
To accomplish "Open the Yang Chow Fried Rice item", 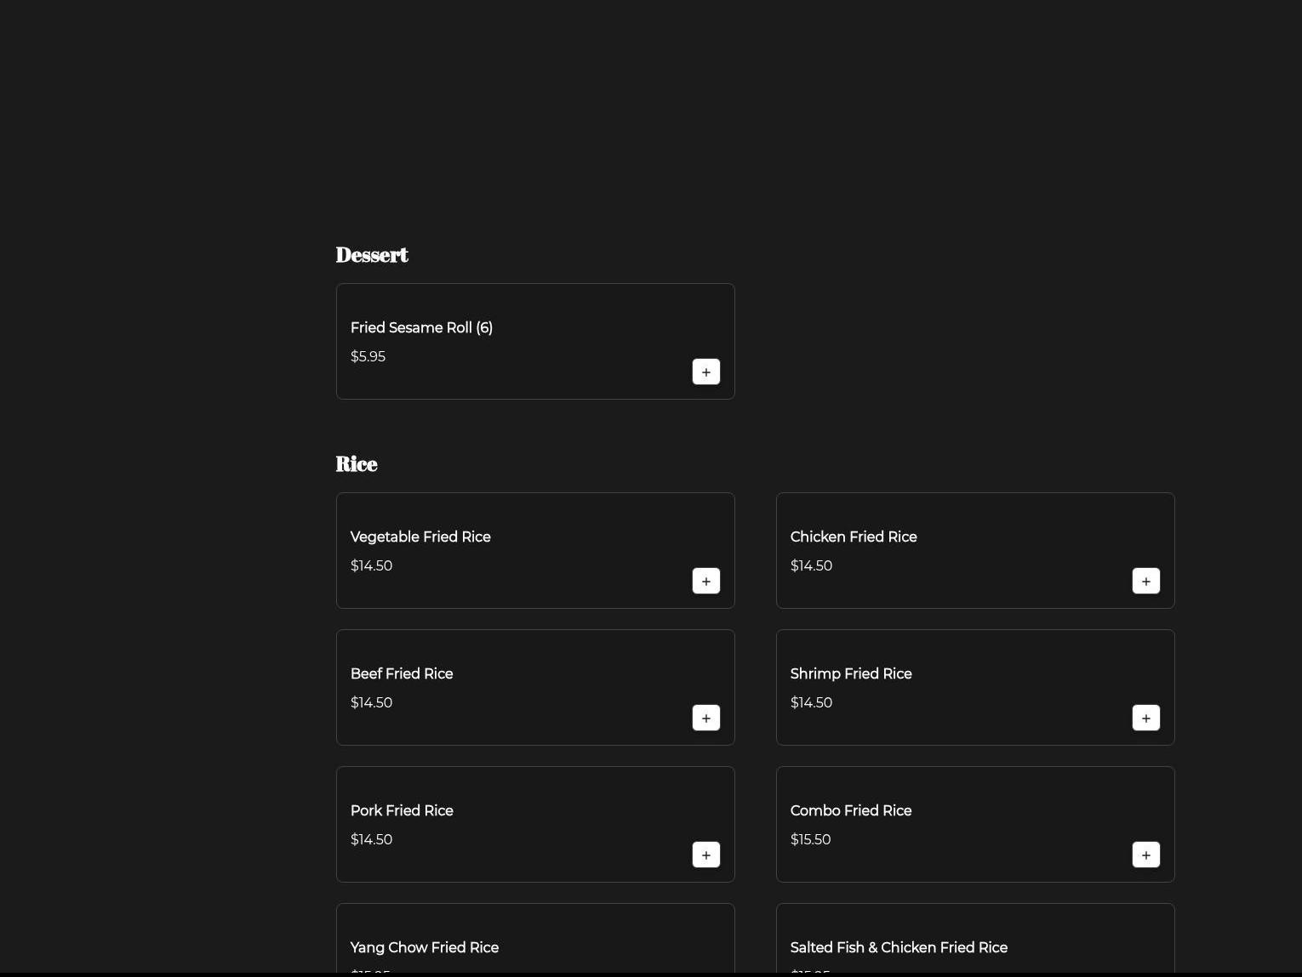I will click(x=425, y=947).
